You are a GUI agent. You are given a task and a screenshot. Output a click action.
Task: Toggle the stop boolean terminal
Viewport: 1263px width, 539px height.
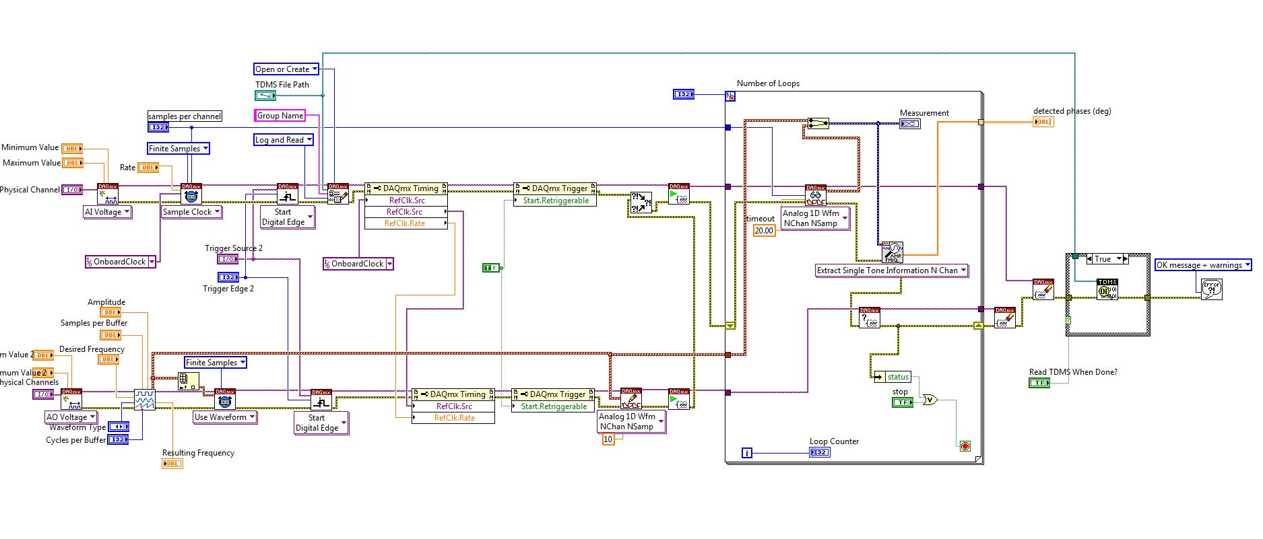click(902, 402)
